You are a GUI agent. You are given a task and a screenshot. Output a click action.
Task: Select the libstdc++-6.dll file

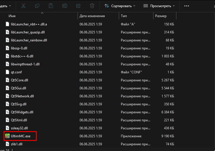22,56
